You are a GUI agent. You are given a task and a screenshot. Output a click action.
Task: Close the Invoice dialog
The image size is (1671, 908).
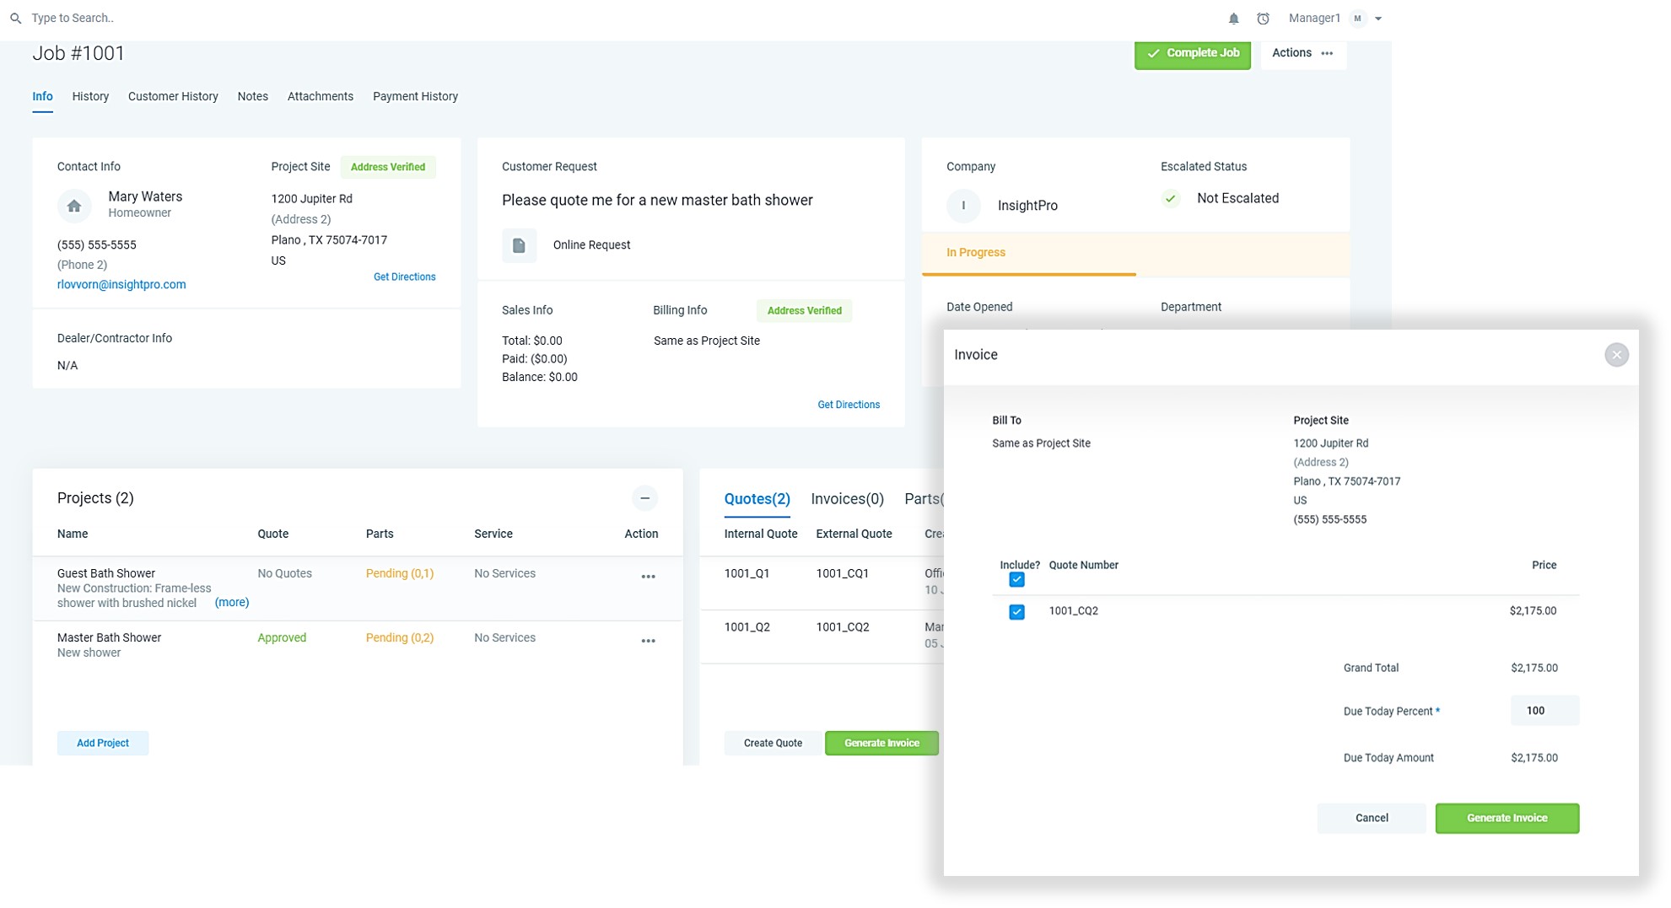[1616, 355]
